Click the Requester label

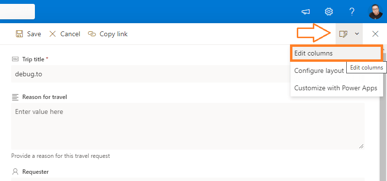35,172
